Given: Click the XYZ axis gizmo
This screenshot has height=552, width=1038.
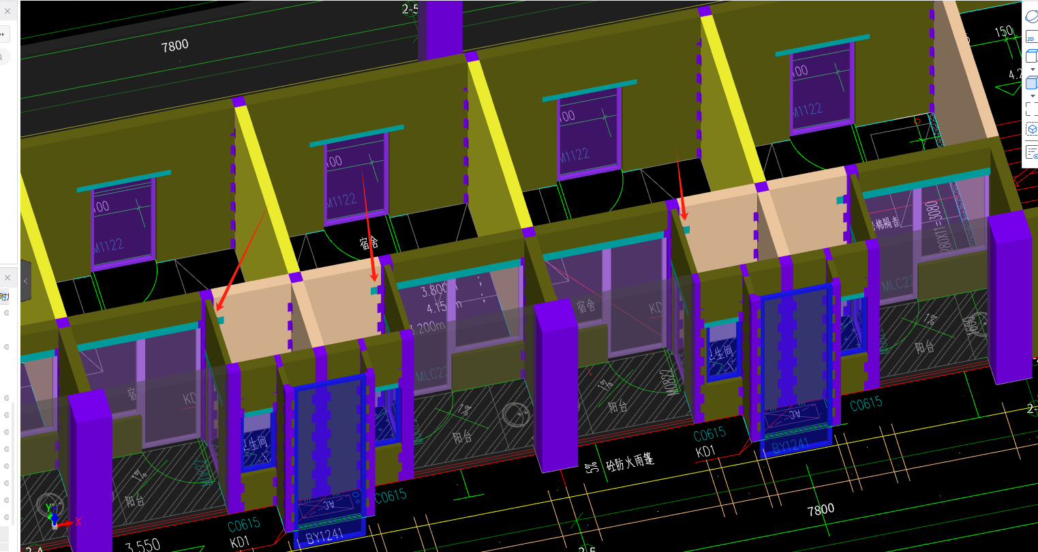Looking at the screenshot, I should 60,515.
